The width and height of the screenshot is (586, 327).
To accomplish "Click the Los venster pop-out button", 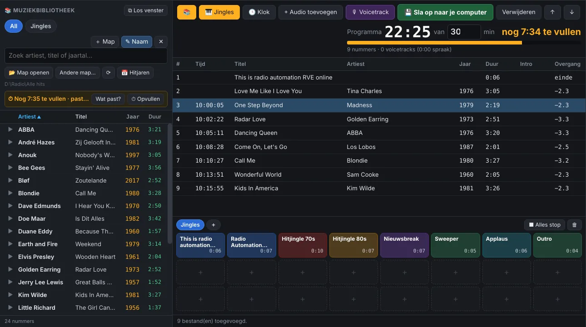I will pos(146,10).
